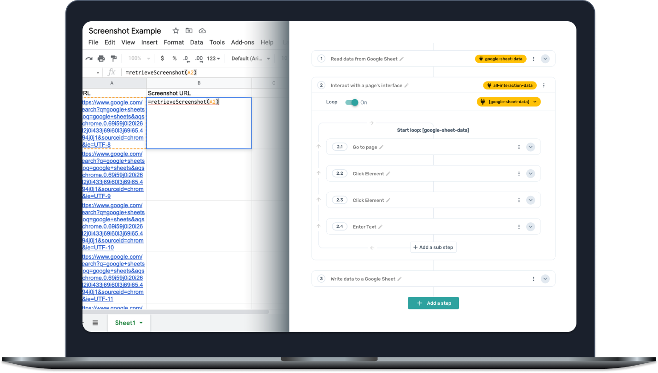Click the move-to-folder icon beside title
This screenshot has height=373, width=658.
click(189, 31)
